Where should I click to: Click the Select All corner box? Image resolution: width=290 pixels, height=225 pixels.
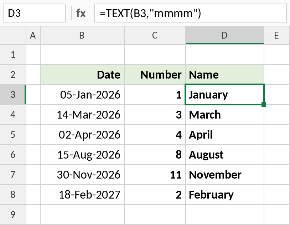point(13,35)
